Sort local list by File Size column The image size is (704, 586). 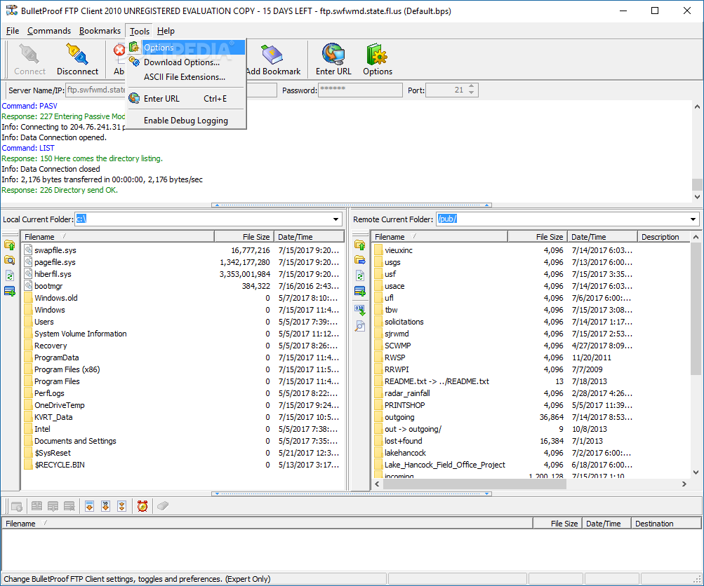(x=244, y=237)
